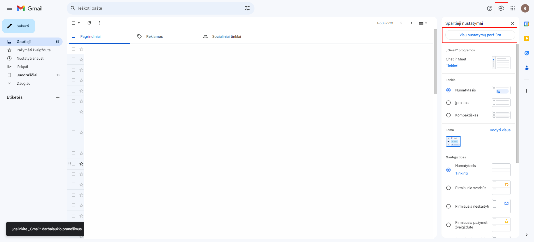This screenshot has height=242, width=534.
Task: Select Pirmiausia pažymėti žvaigždute inbox type
Action: pyautogui.click(x=448, y=225)
